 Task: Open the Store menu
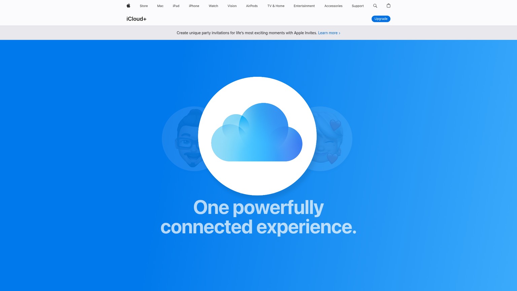point(144,6)
